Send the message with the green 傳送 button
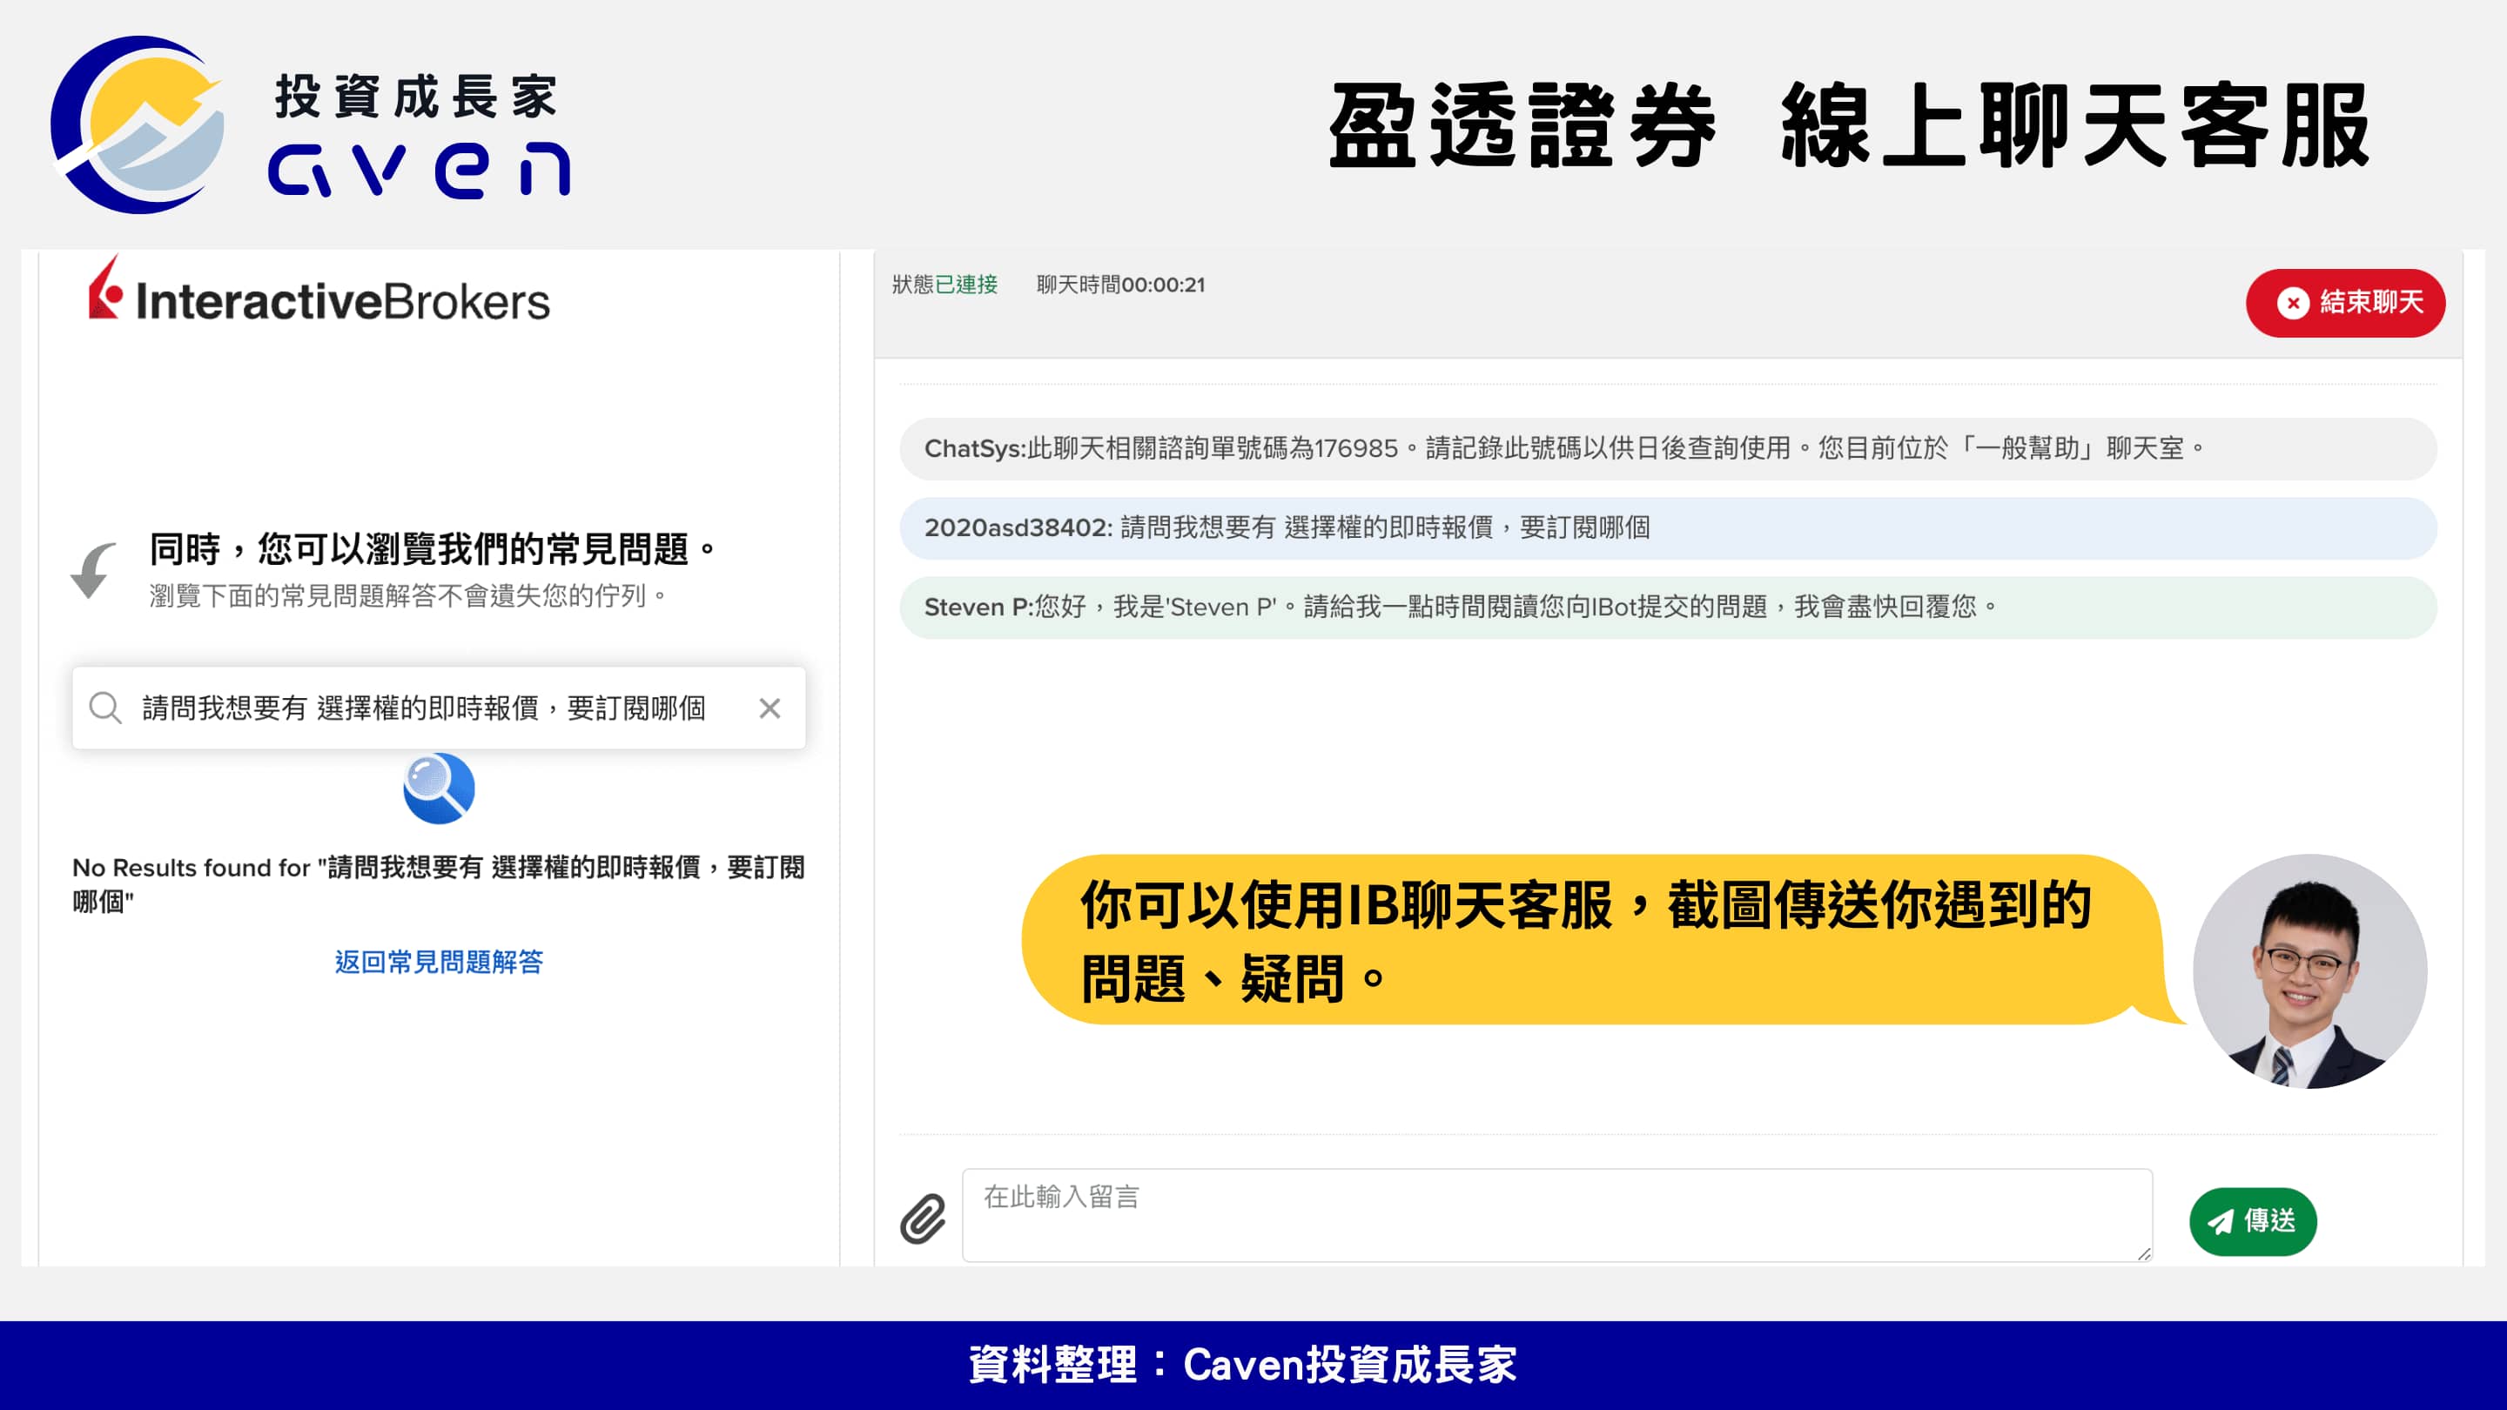Screen dimensions: 2507x1410 tap(2253, 1221)
